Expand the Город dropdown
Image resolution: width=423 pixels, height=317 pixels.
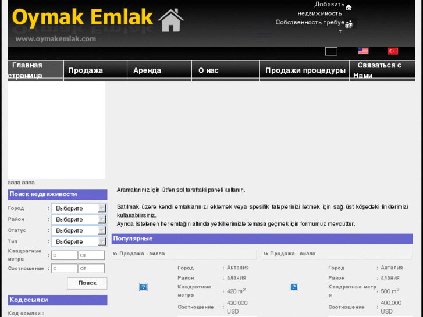[79, 208]
